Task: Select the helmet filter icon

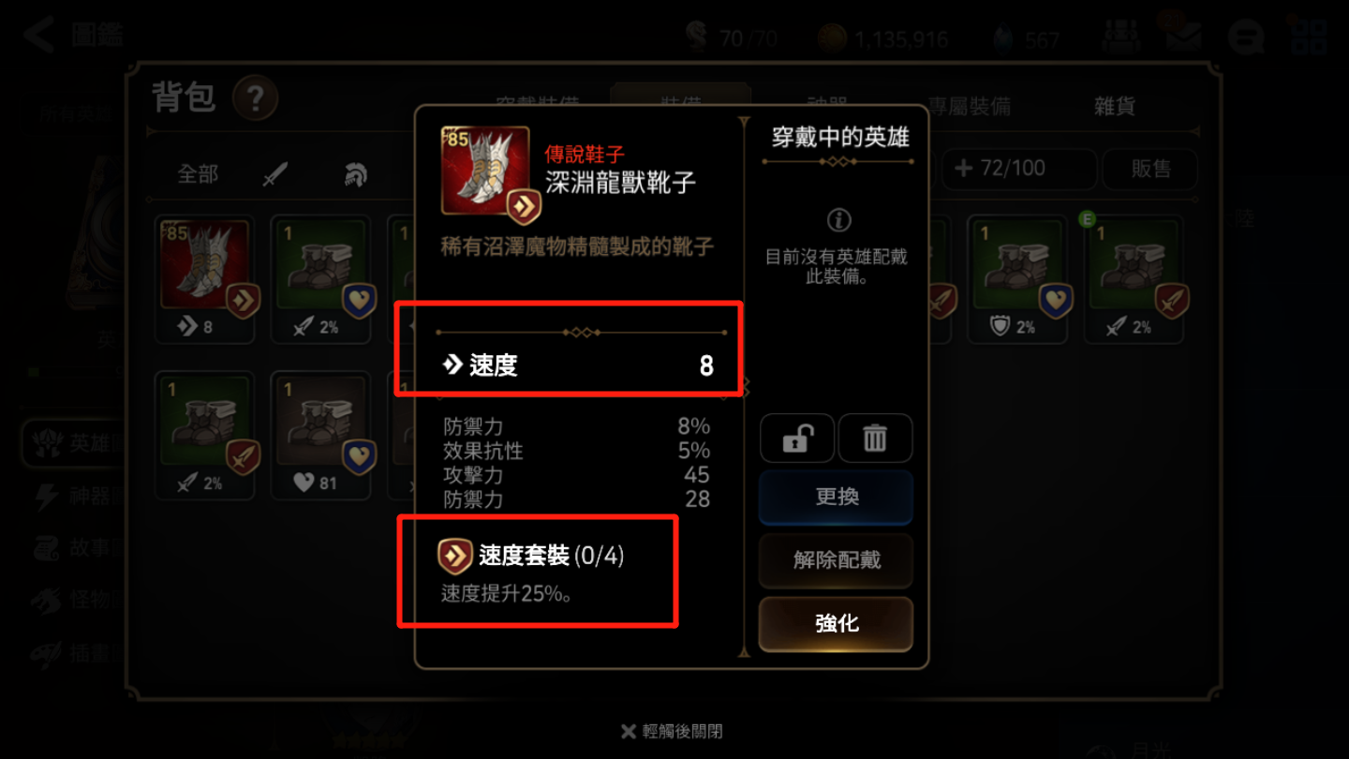Action: click(x=355, y=174)
